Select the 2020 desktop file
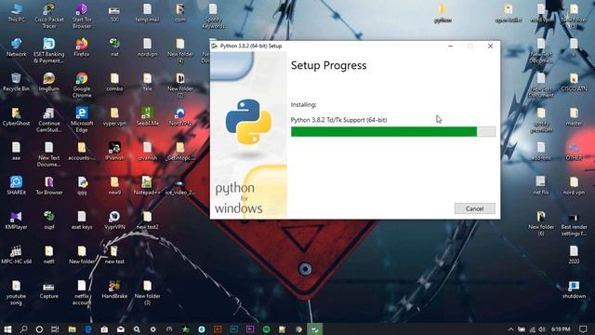Screen dimensions: 595x335 (x=574, y=255)
